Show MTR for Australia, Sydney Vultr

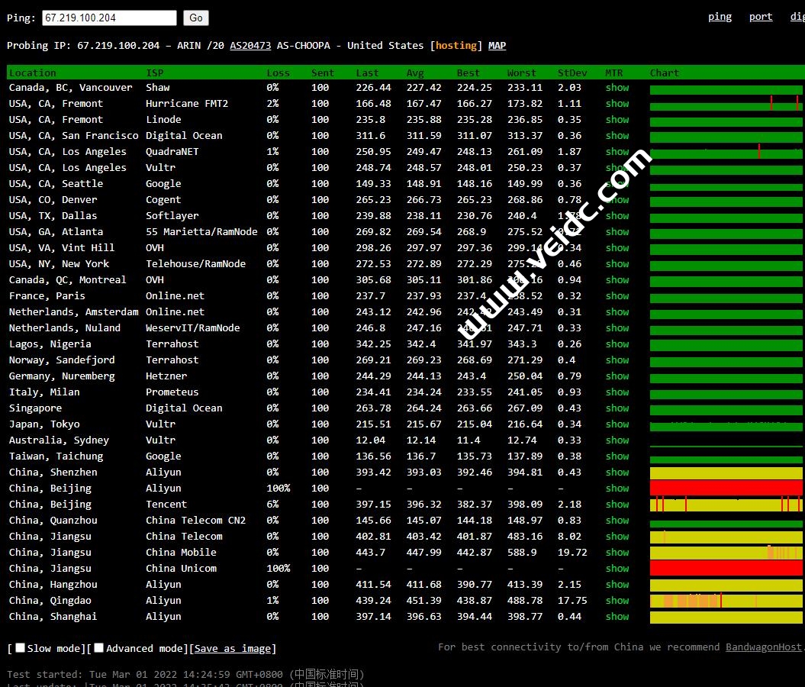click(617, 440)
